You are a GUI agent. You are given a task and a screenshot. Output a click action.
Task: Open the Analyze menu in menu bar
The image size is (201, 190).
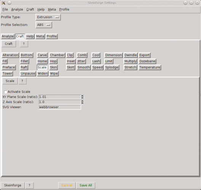tap(17, 9)
